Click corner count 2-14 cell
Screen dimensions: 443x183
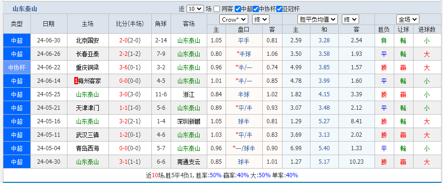161,40
